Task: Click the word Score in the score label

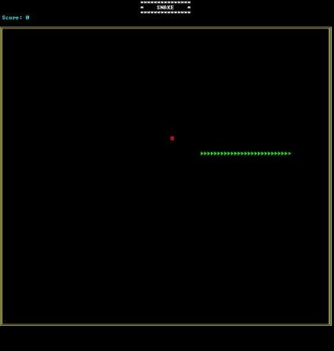Action: [x=10, y=17]
